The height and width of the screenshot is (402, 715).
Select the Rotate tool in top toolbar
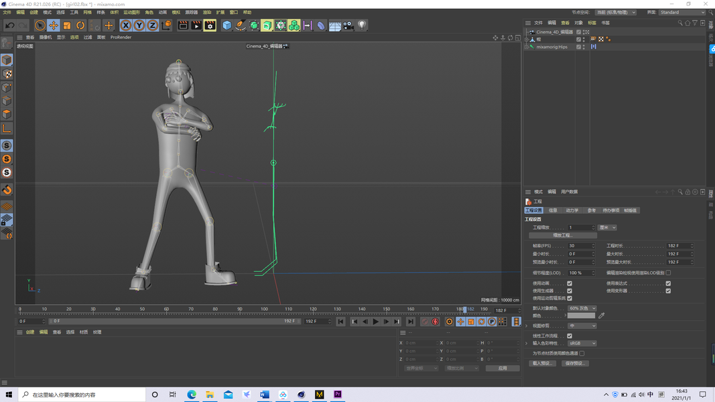(80, 25)
